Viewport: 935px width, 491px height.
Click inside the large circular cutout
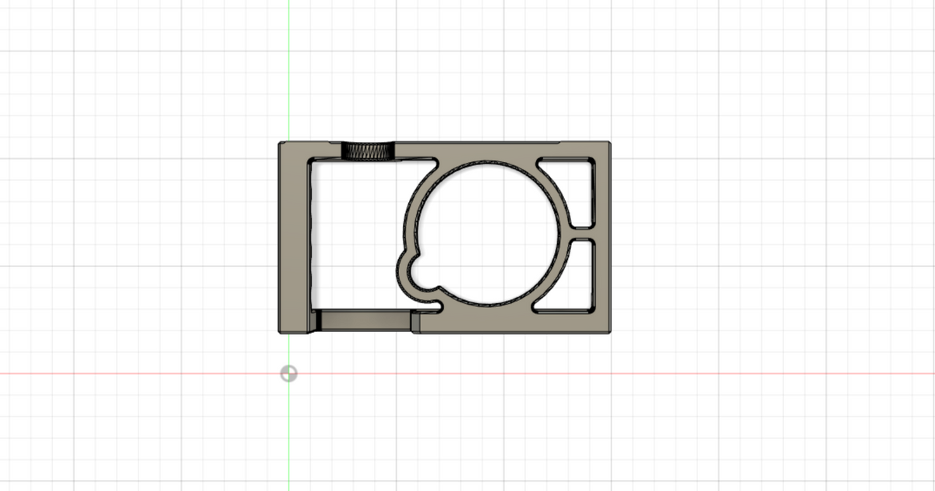click(489, 232)
